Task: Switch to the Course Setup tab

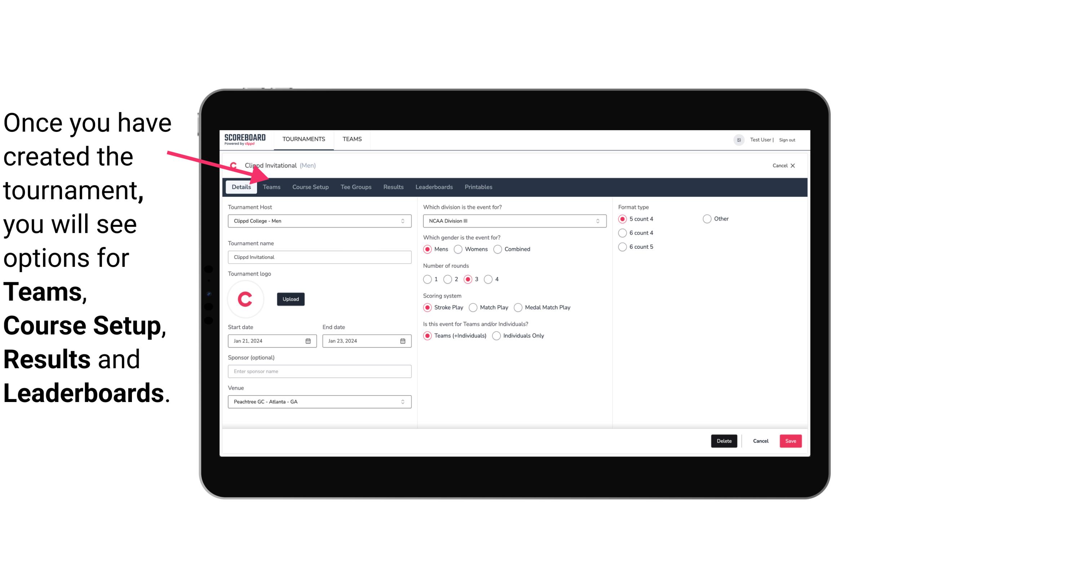Action: pos(310,186)
